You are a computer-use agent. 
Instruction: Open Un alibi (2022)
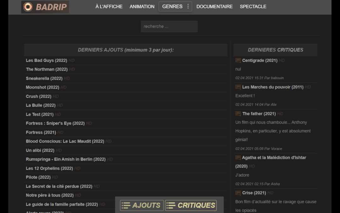40,151
